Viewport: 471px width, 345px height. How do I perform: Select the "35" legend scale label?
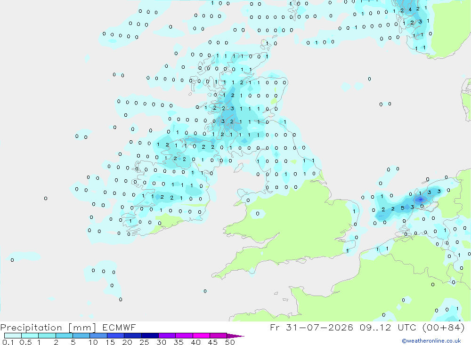179,342
